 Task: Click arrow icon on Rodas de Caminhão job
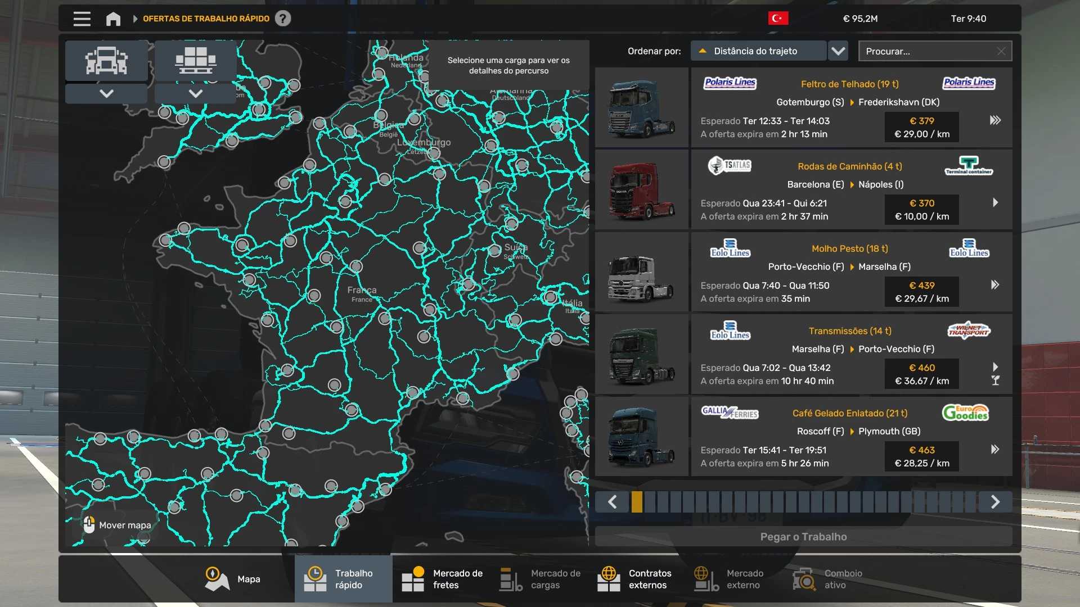[995, 202]
